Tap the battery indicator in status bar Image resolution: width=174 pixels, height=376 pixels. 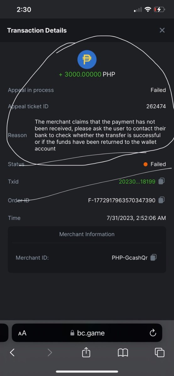pyautogui.click(x=160, y=10)
